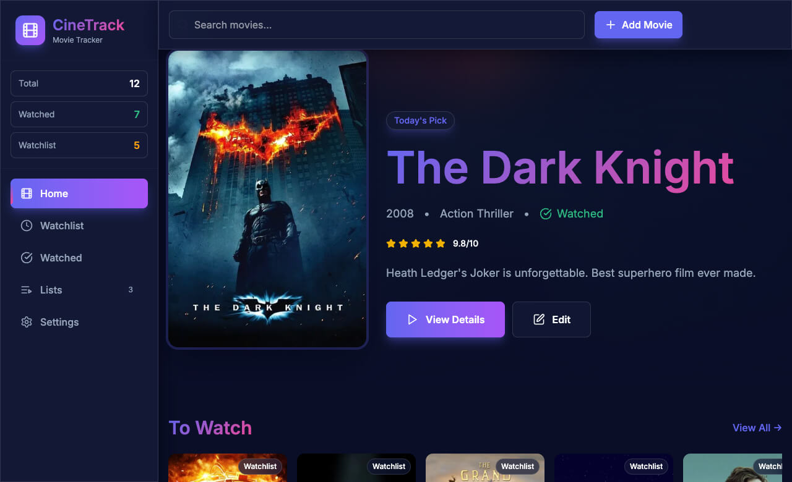Open Watchlist via the clock icon

coord(27,226)
